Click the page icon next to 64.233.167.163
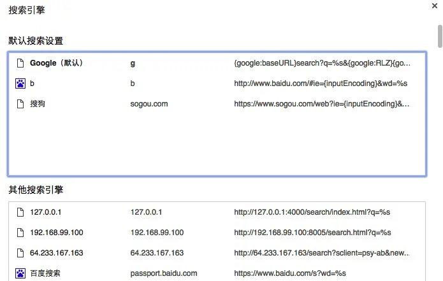Image resolution: width=443 pixels, height=281 pixels. click(x=20, y=253)
